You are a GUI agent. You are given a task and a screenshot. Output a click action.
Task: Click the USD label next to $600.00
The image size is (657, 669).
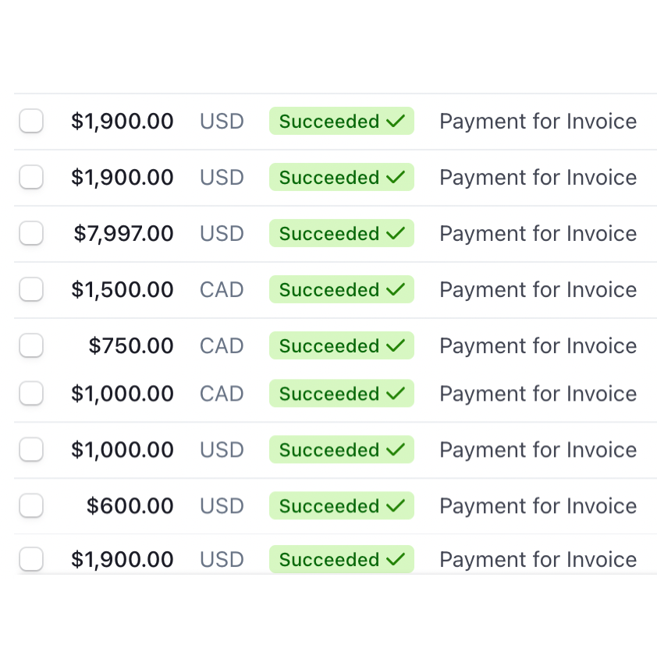point(222,505)
